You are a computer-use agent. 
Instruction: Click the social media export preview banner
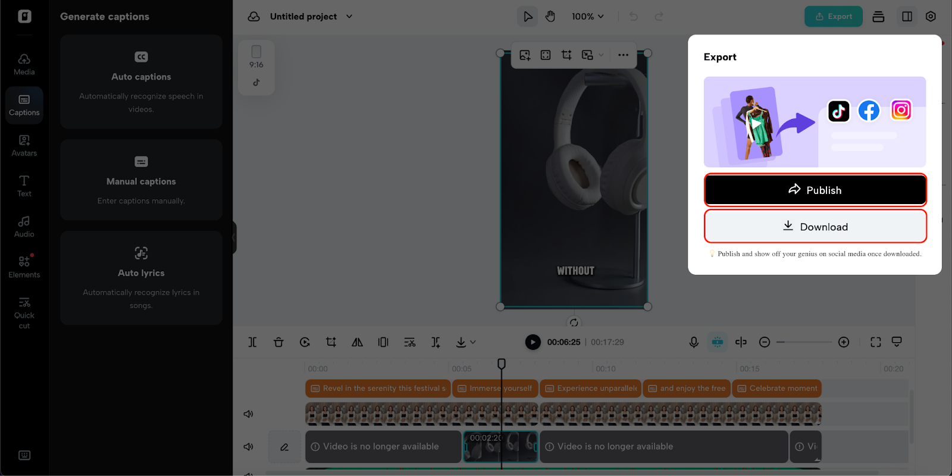815,122
